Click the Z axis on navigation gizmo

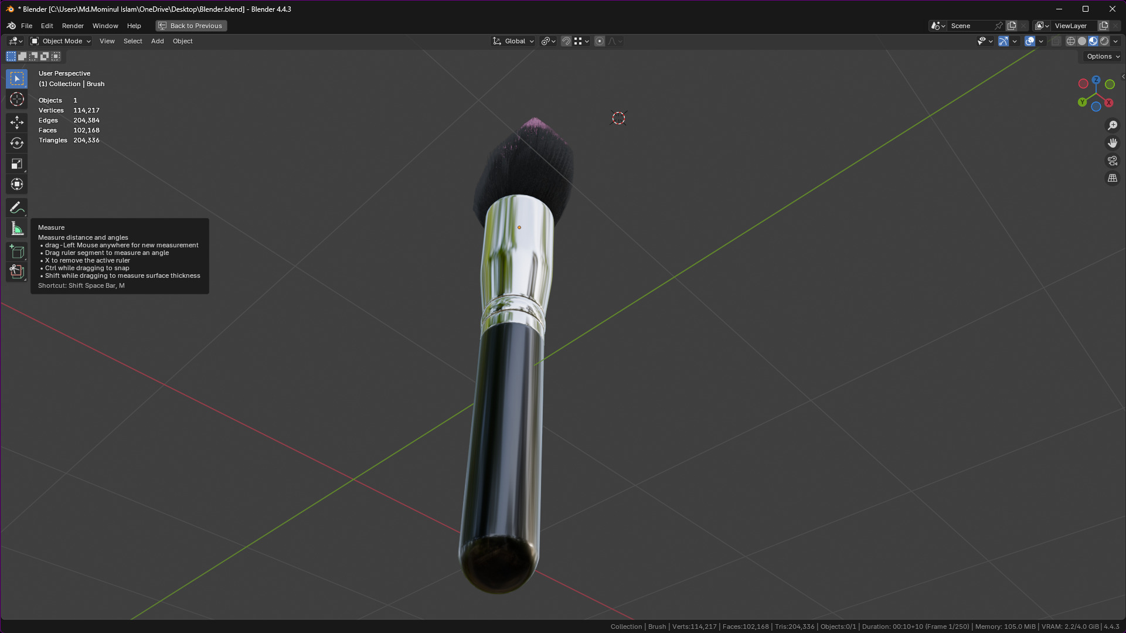click(x=1096, y=80)
